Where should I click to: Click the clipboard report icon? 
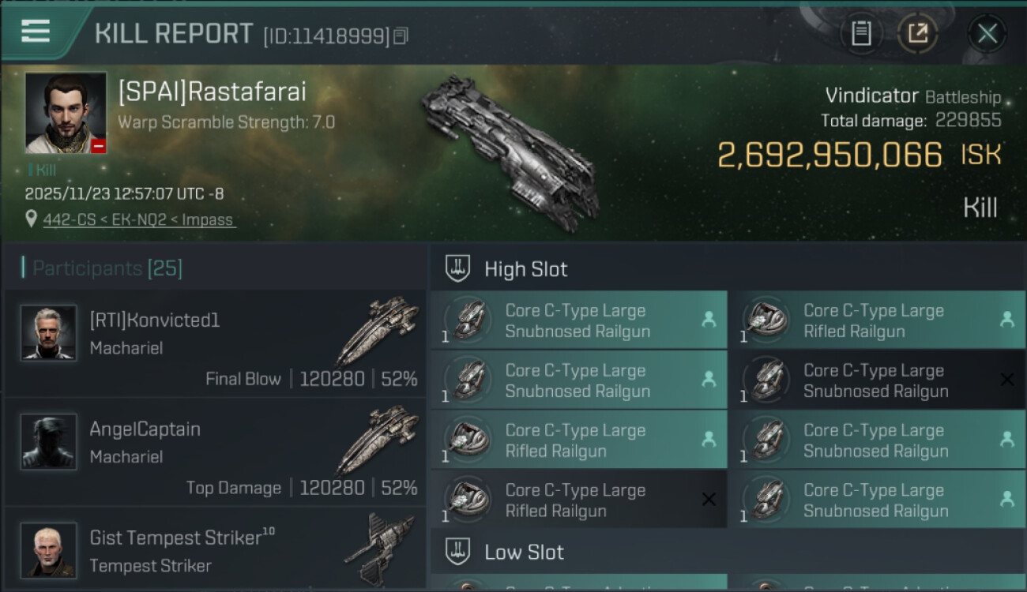point(861,33)
